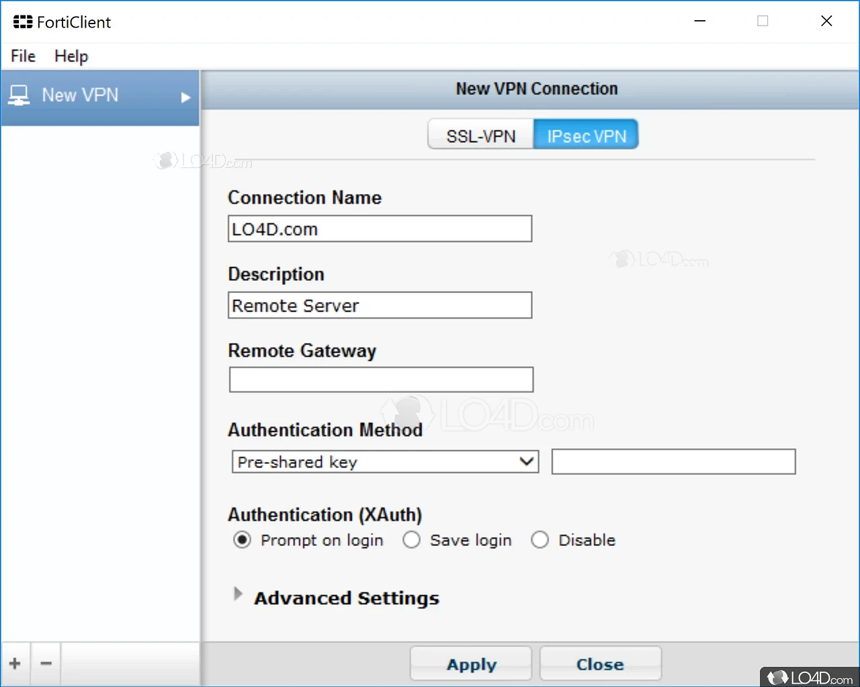Click the Close button at bottom
Image resolution: width=860 pixels, height=687 pixels.
(x=601, y=664)
